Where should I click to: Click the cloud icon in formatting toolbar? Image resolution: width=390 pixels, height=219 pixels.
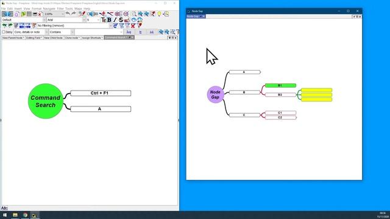pos(134,20)
